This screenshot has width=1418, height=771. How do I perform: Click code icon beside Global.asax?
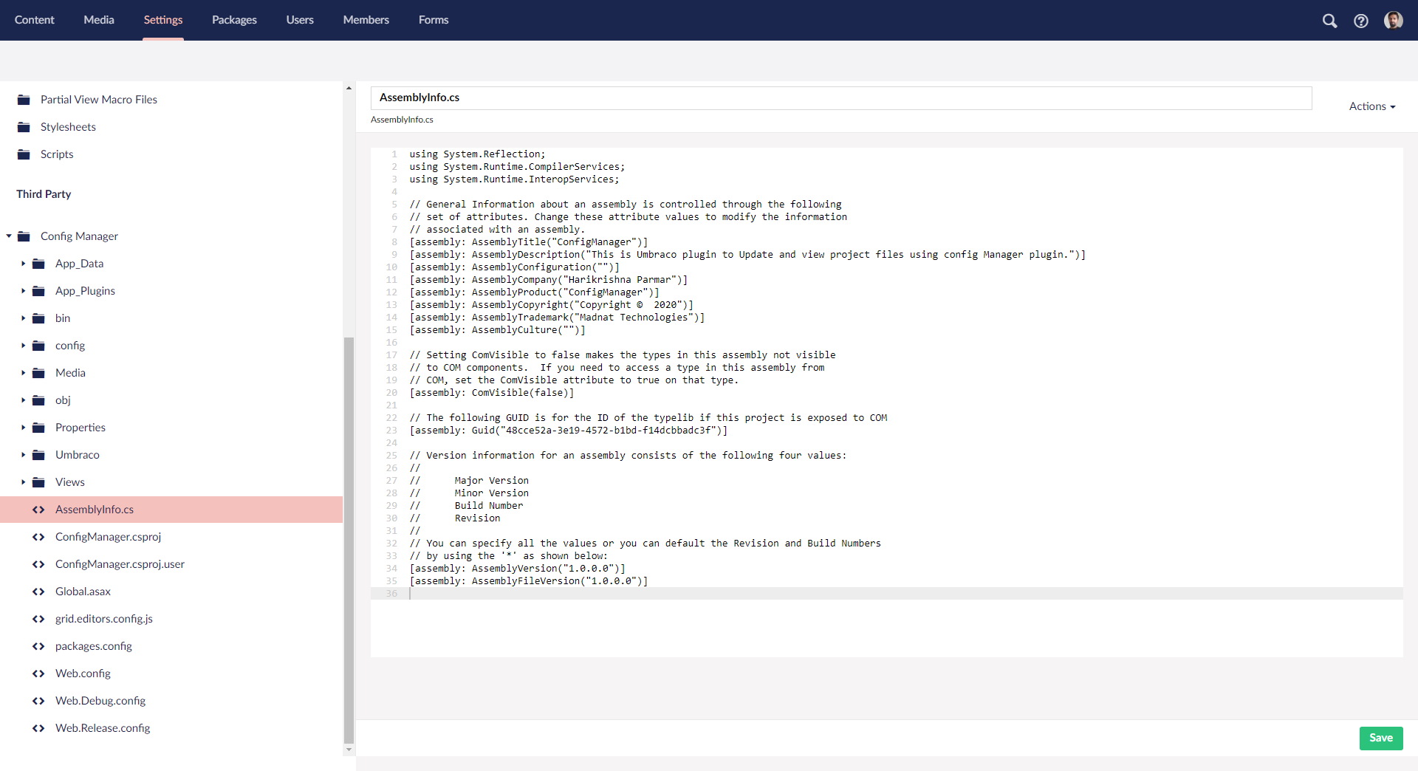[x=38, y=592]
